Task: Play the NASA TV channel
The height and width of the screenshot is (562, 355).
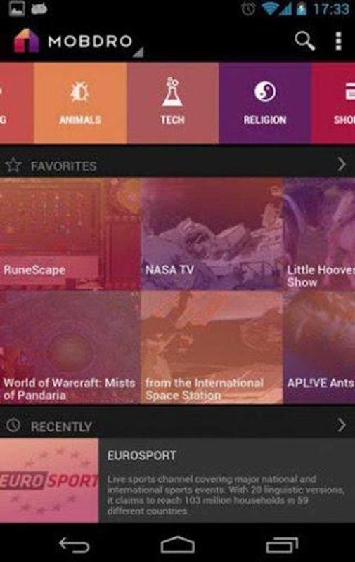Action: point(212,234)
